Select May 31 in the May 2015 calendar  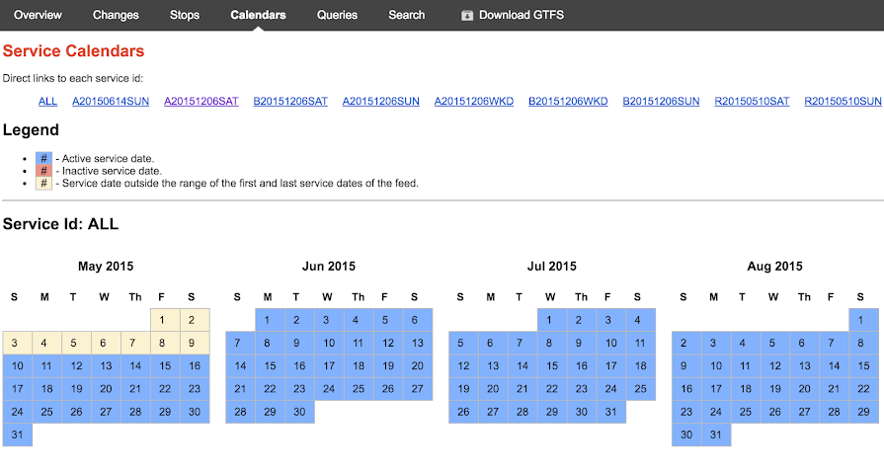coord(18,434)
